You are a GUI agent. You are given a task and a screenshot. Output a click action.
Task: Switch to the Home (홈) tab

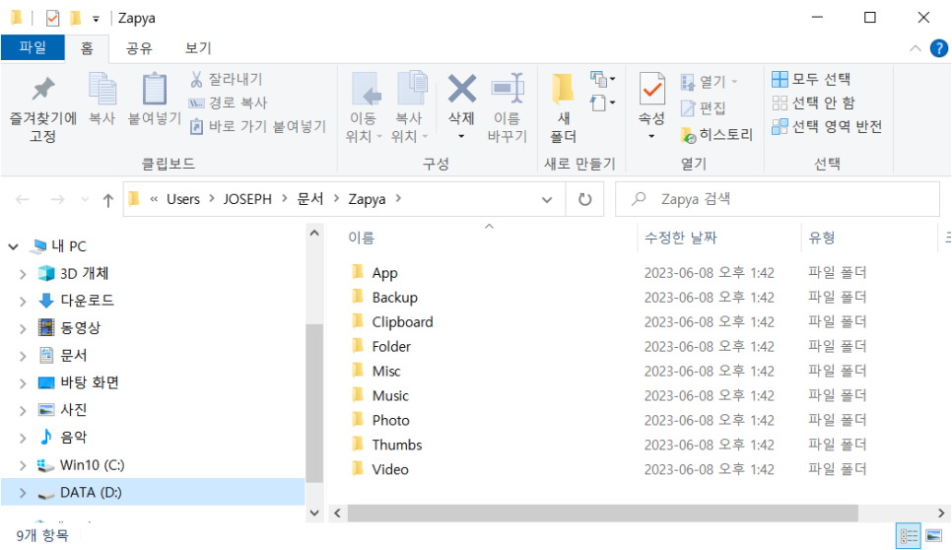[87, 48]
